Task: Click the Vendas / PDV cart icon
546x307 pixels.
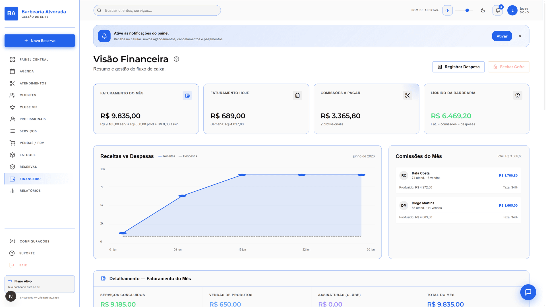Action: 12,143
